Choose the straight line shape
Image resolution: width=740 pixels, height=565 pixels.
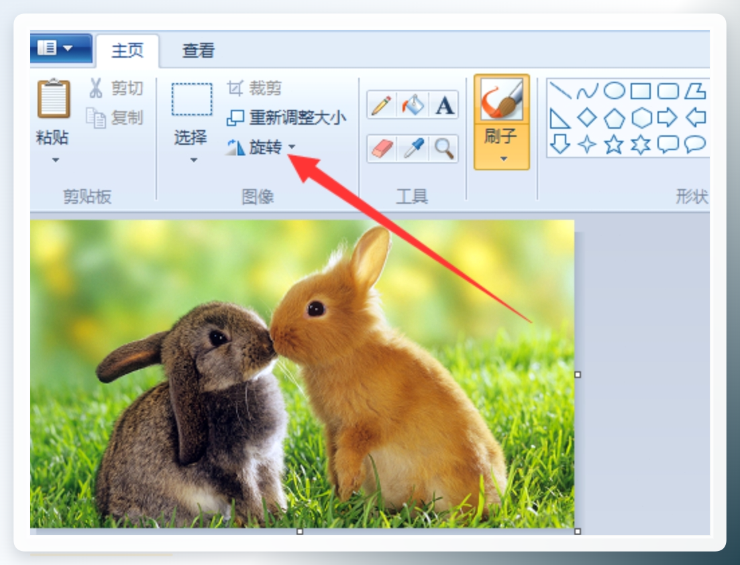coord(560,90)
